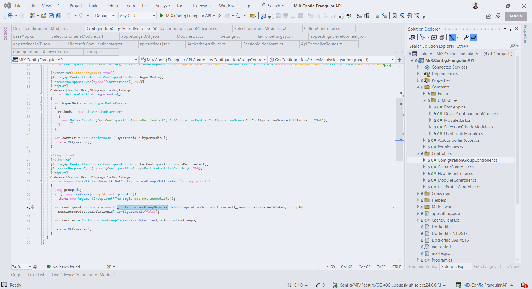The width and height of the screenshot is (532, 289).
Task: Click the Live Share icon
Action: [488, 16]
